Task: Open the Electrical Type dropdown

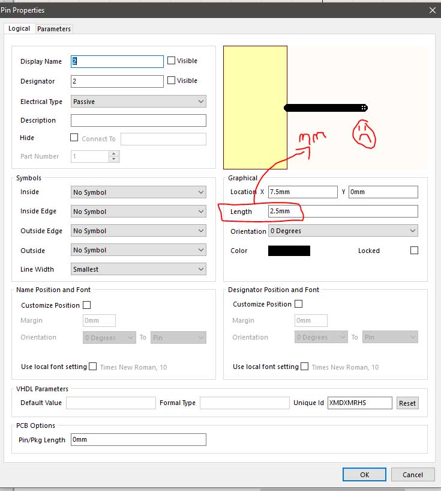Action: [x=139, y=102]
